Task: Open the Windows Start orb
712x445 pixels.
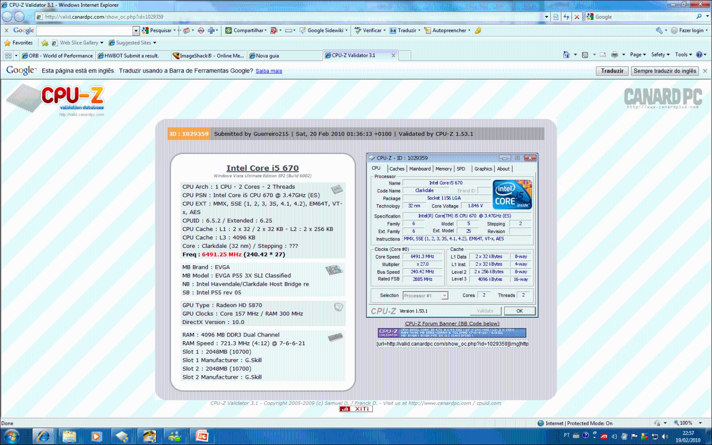Action: 12,436
